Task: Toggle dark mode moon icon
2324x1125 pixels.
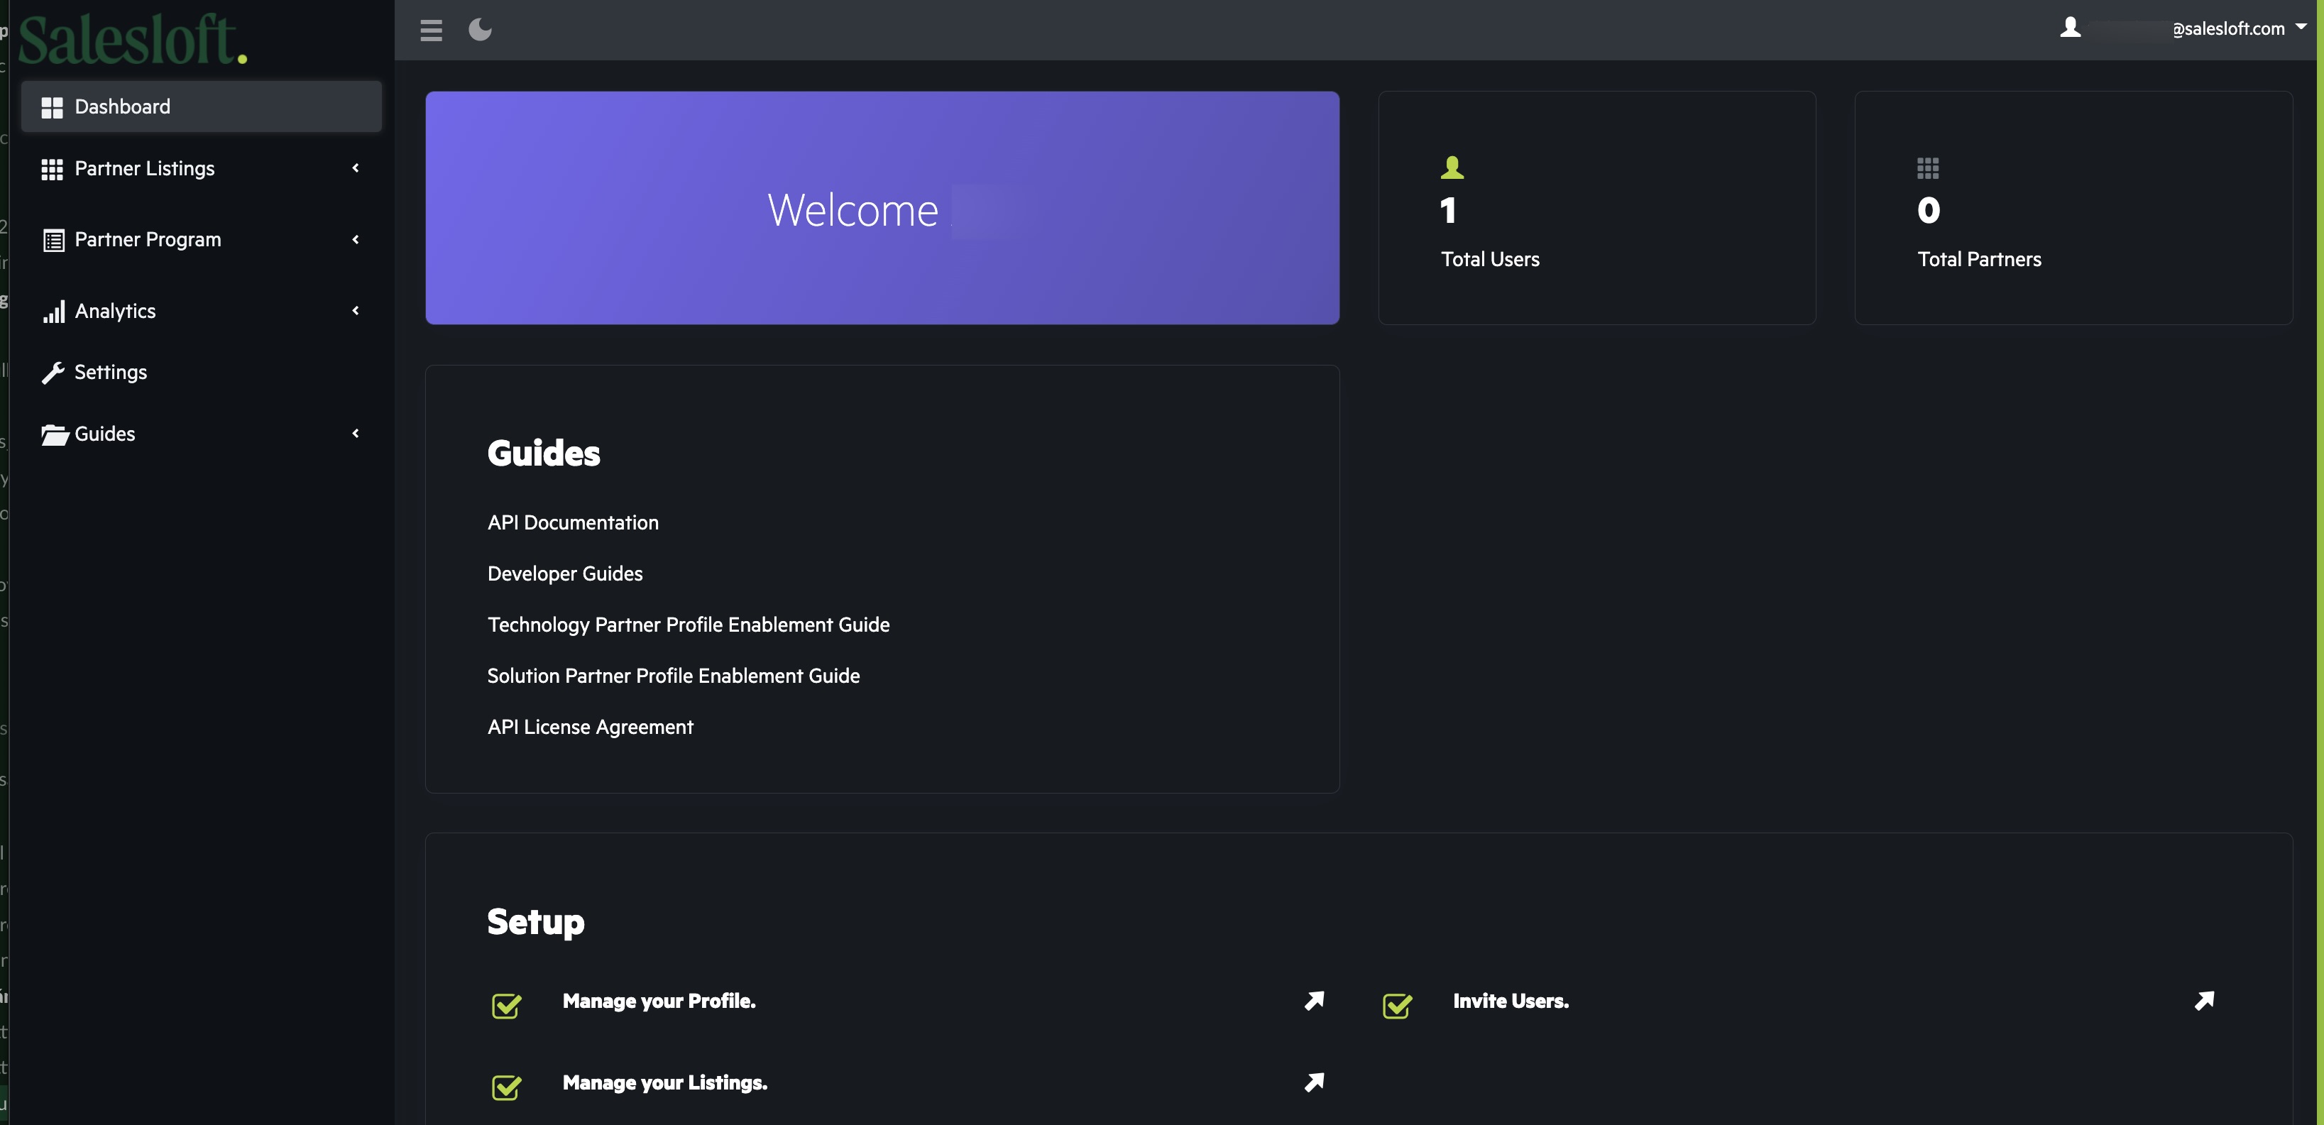Action: tap(480, 30)
